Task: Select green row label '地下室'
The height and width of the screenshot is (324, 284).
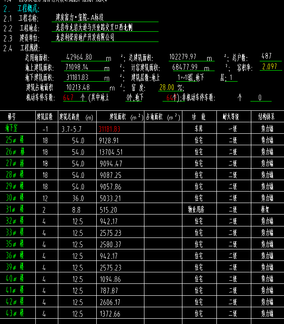Action: pyautogui.click(x=11, y=128)
